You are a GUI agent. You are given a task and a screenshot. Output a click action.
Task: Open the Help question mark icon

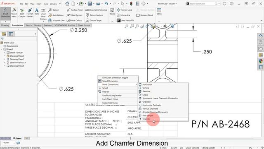[232, 4]
